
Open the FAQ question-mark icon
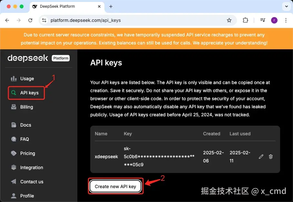pyautogui.click(x=14, y=139)
